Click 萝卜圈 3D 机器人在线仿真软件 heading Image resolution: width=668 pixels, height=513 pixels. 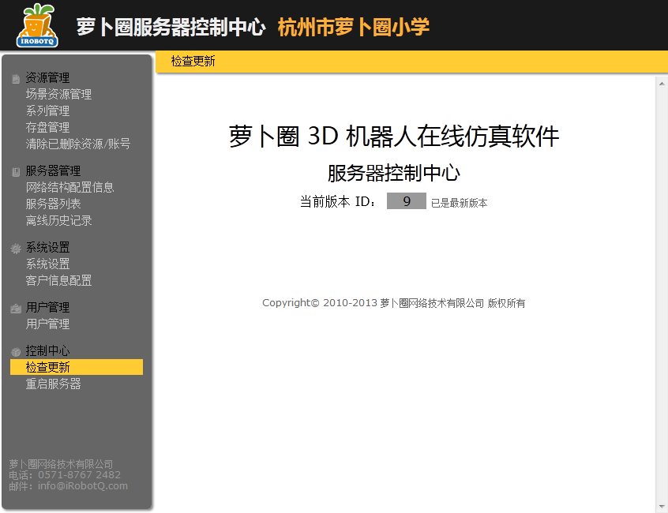tap(394, 137)
